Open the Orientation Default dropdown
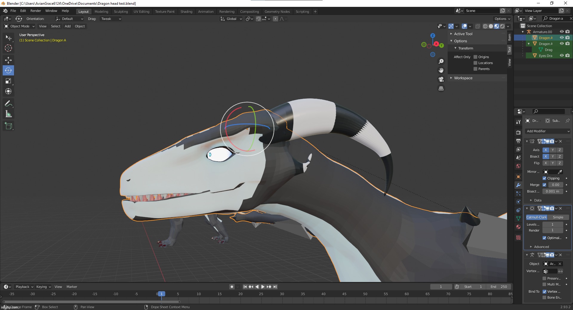 click(x=69, y=19)
